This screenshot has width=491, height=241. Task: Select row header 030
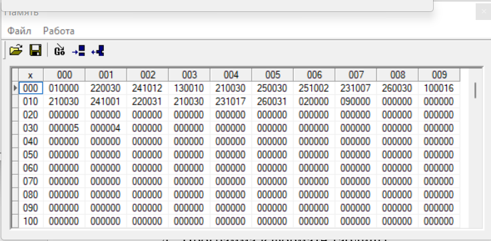31,128
